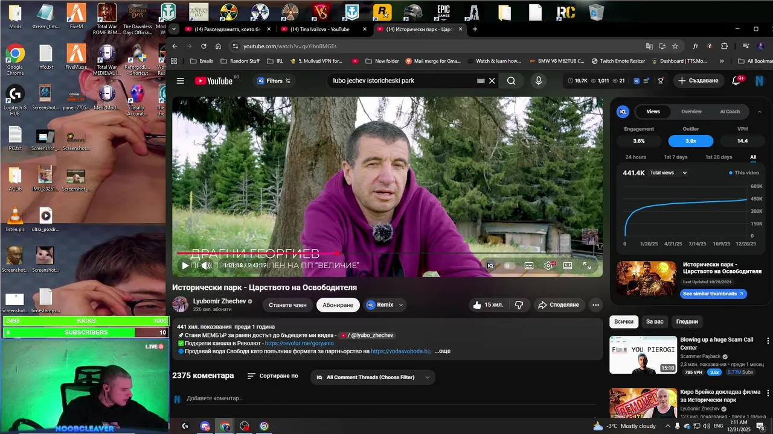Image resolution: width=773 pixels, height=434 pixels.
Task: Select the Views tab in the vidIQ panel
Action: click(653, 112)
